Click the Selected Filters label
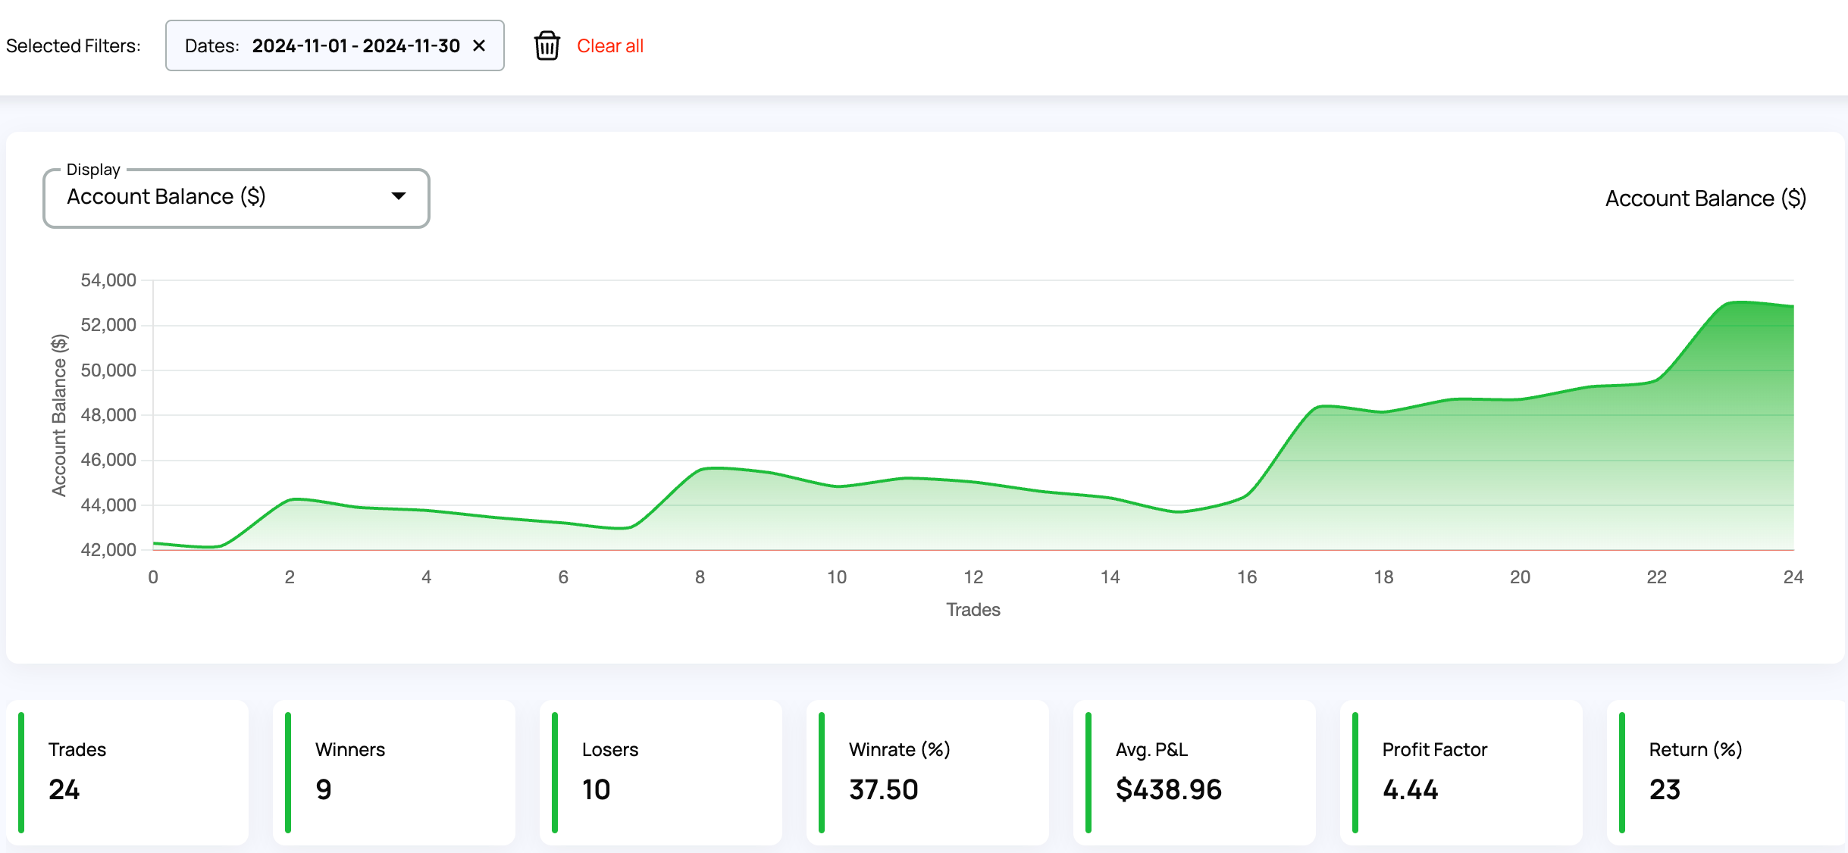Screen dimensions: 1848x853 coord(74,45)
